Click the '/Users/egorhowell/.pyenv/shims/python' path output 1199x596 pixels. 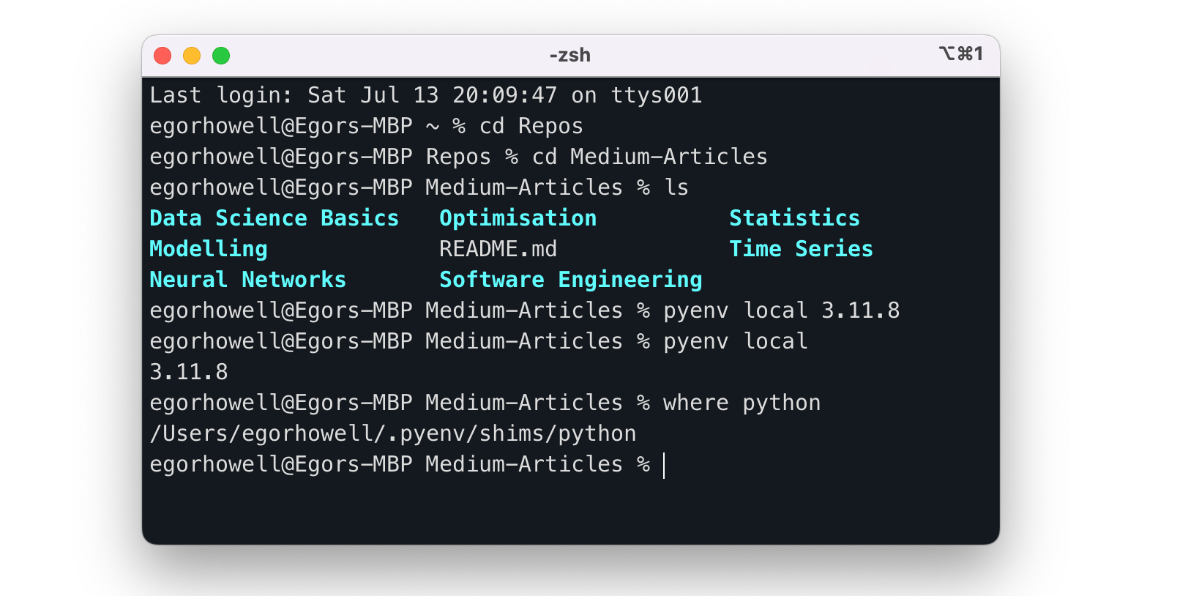tap(393, 433)
